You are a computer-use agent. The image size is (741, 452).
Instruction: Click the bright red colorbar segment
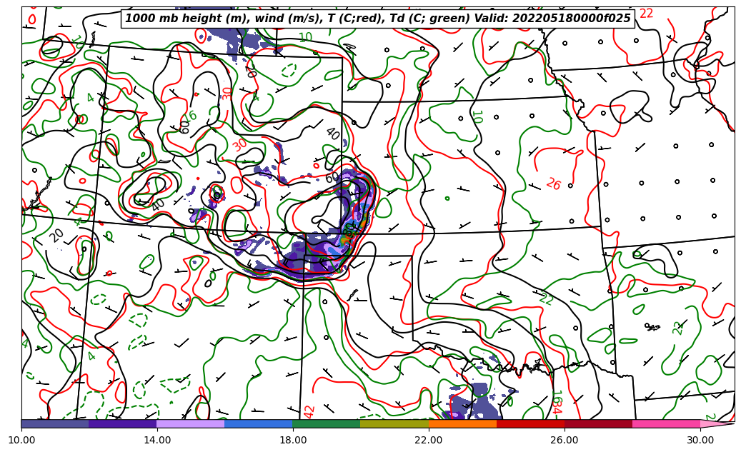pyautogui.click(x=530, y=423)
